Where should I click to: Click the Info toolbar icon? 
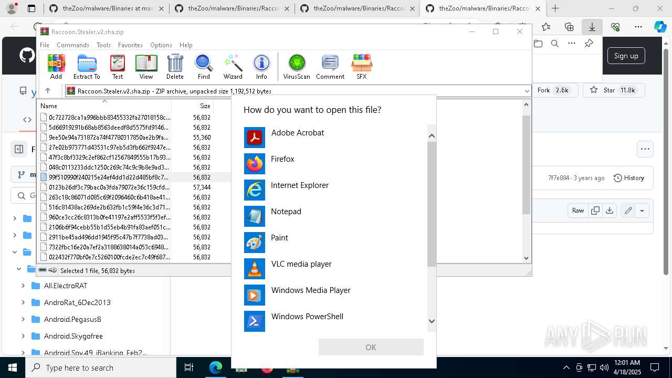(261, 67)
